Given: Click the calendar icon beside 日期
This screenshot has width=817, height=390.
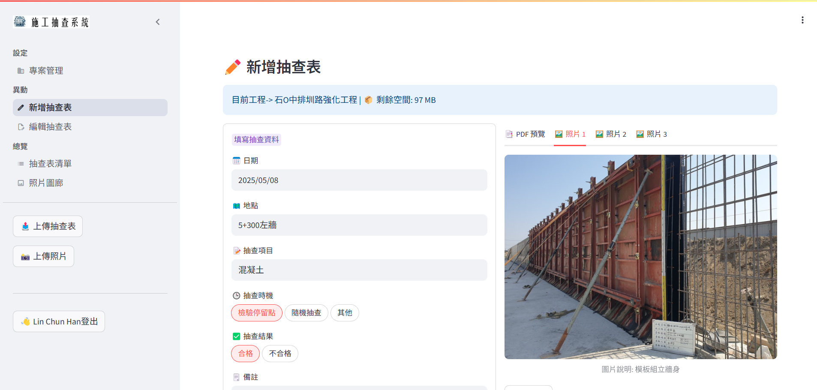Looking at the screenshot, I should [236, 161].
